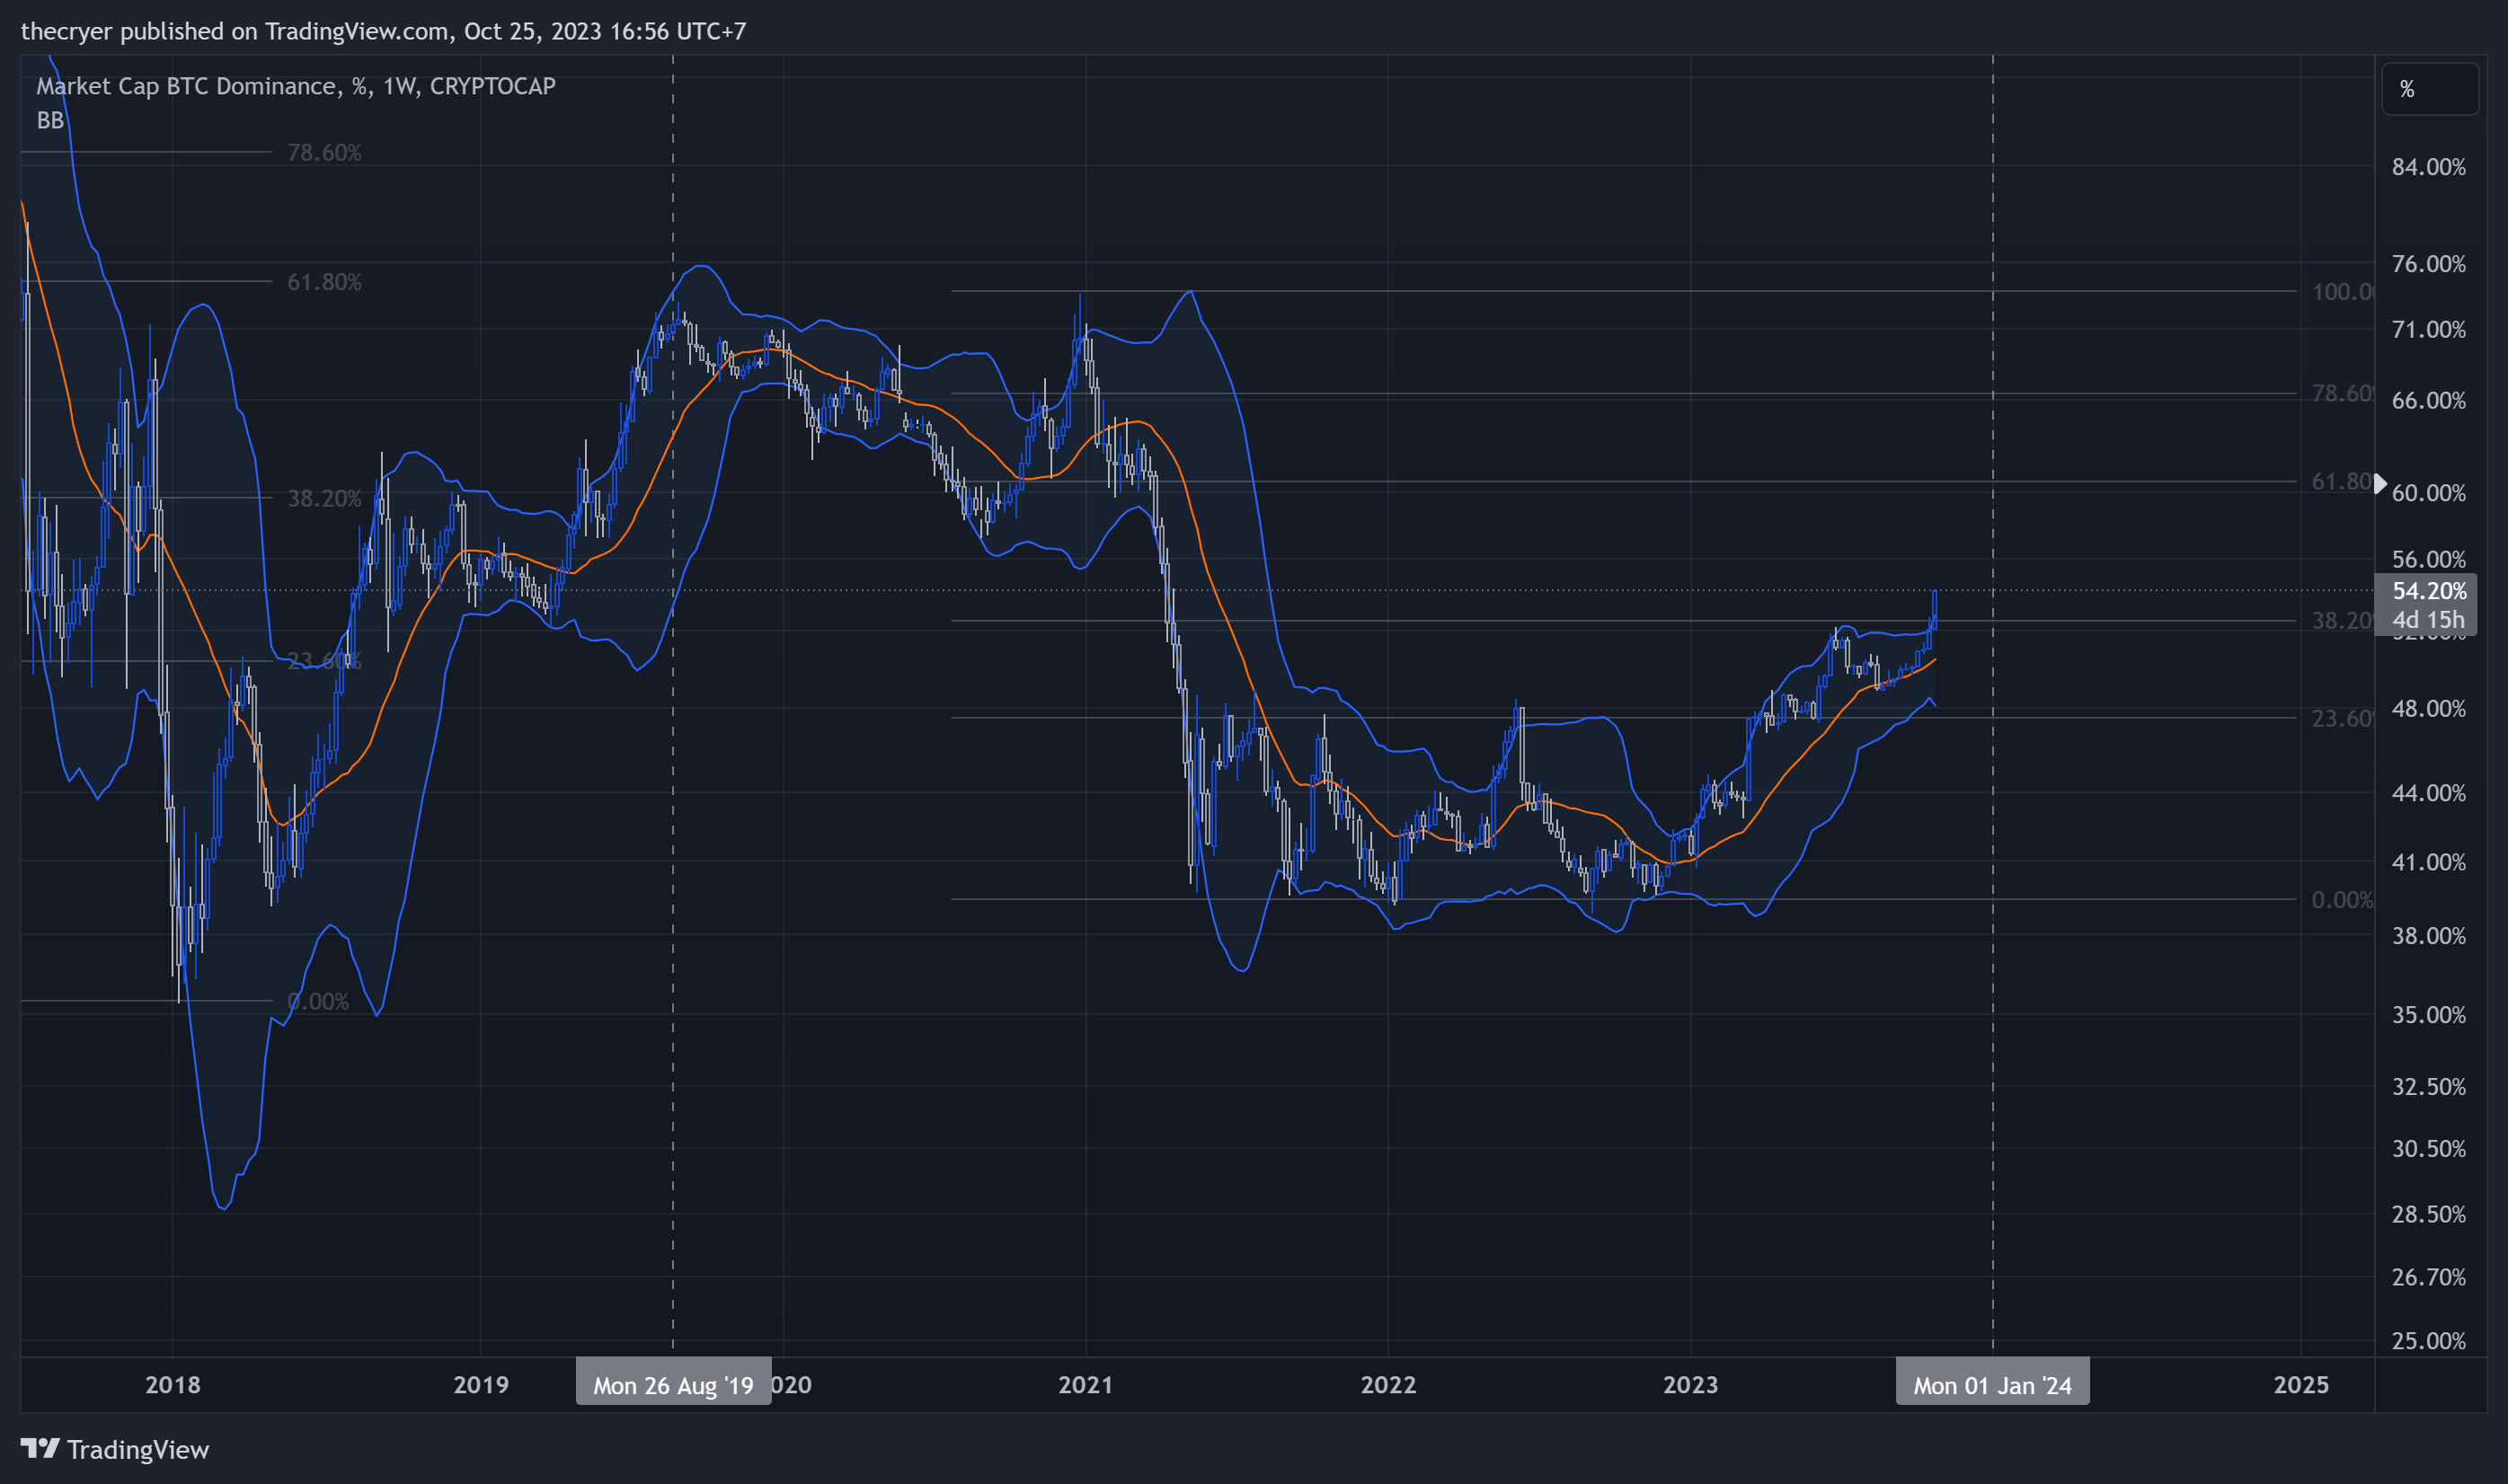Click the left Fibonacci 0.00% level label

pos(318,1001)
